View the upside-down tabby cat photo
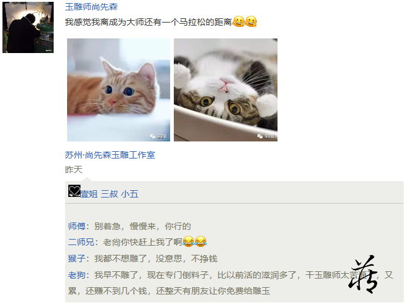The width and height of the screenshot is (408, 303). (226, 90)
